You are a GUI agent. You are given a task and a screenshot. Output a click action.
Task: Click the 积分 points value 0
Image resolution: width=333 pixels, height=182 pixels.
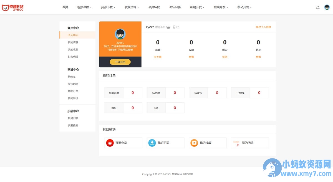(225, 42)
